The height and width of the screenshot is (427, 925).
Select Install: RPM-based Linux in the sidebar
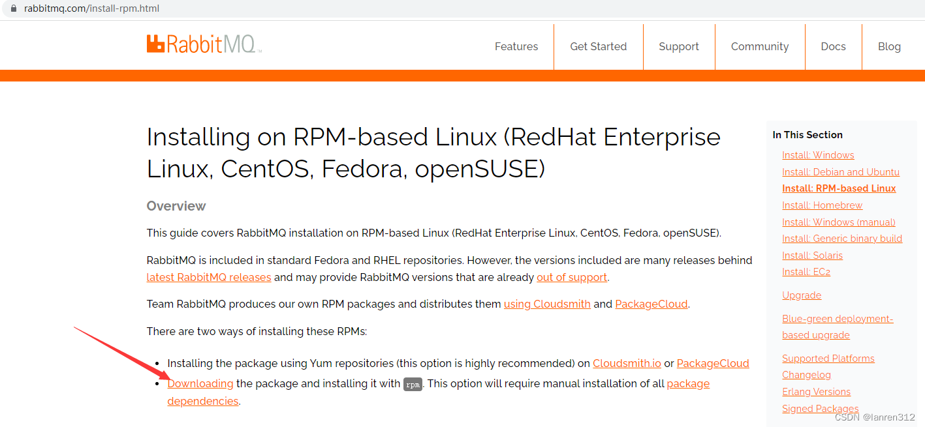point(839,188)
